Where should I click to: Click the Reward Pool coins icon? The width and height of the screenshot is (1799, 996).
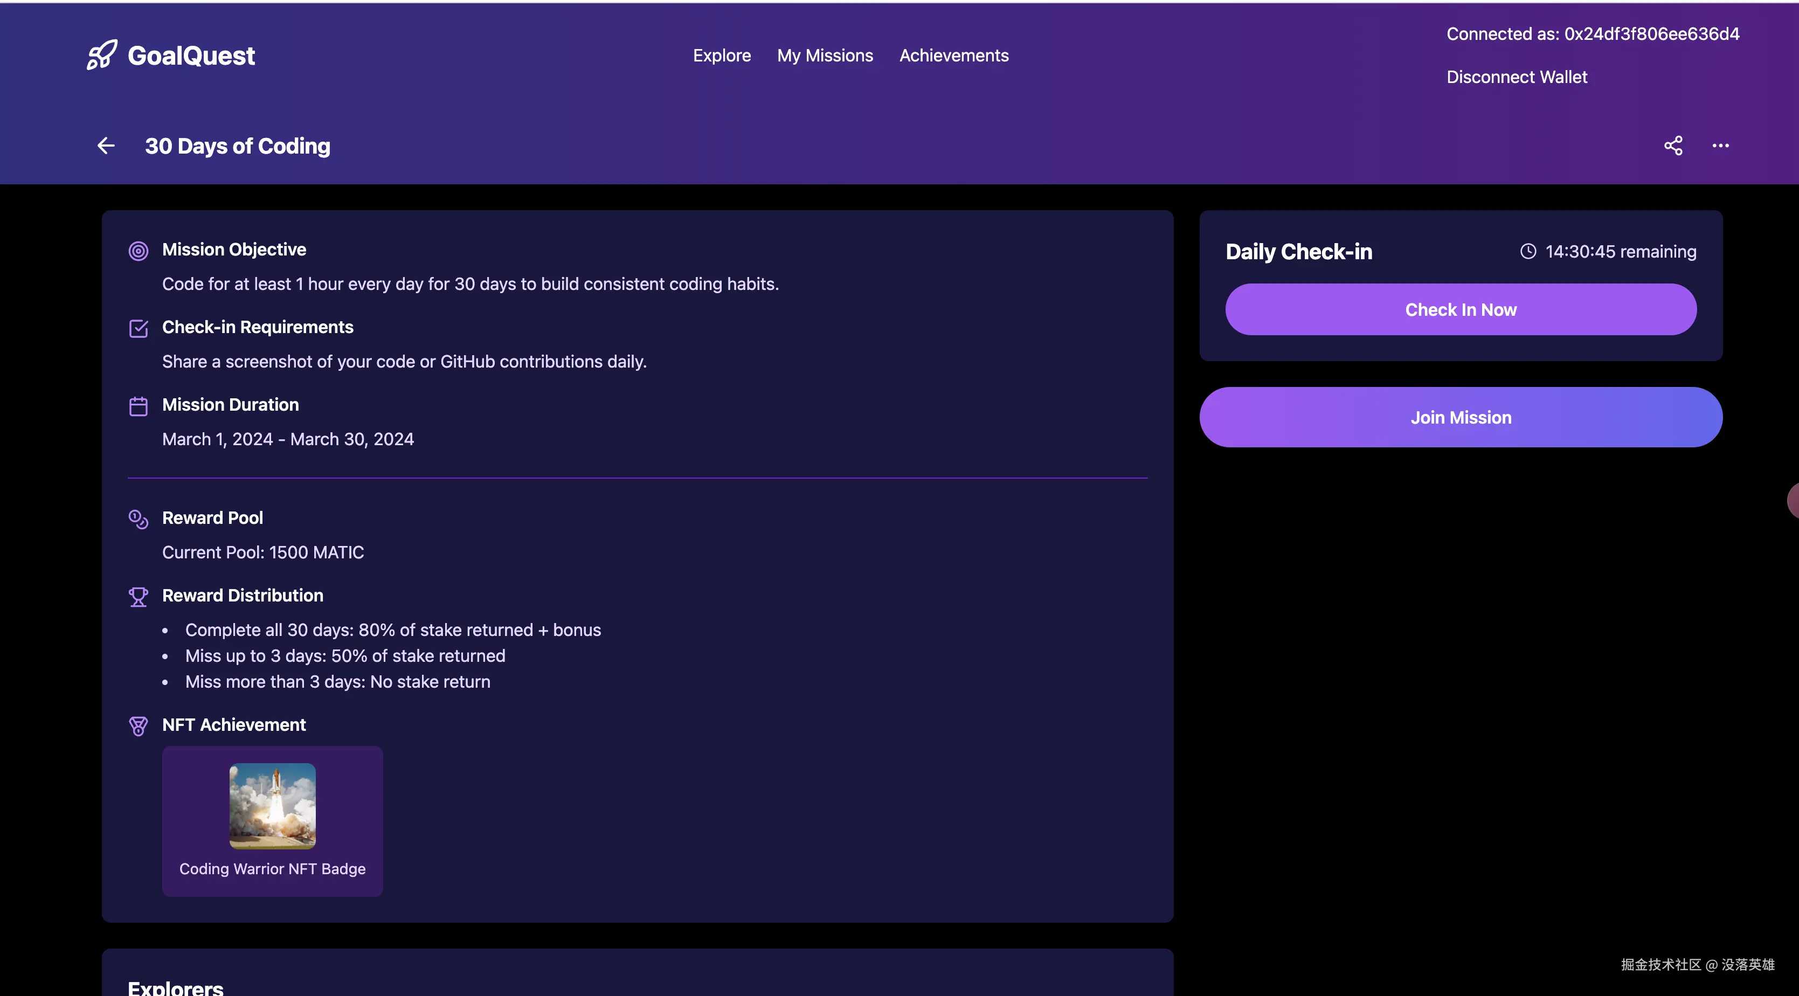[139, 519]
